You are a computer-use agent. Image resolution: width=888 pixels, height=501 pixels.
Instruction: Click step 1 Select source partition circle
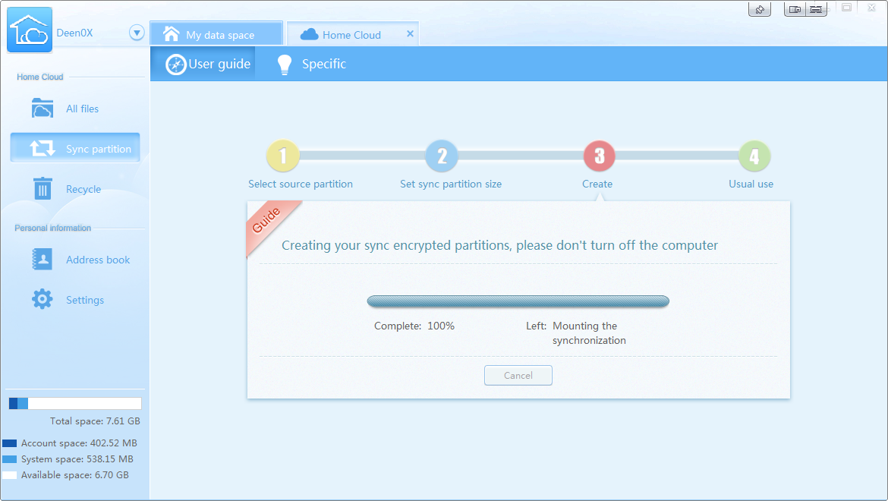(x=282, y=156)
